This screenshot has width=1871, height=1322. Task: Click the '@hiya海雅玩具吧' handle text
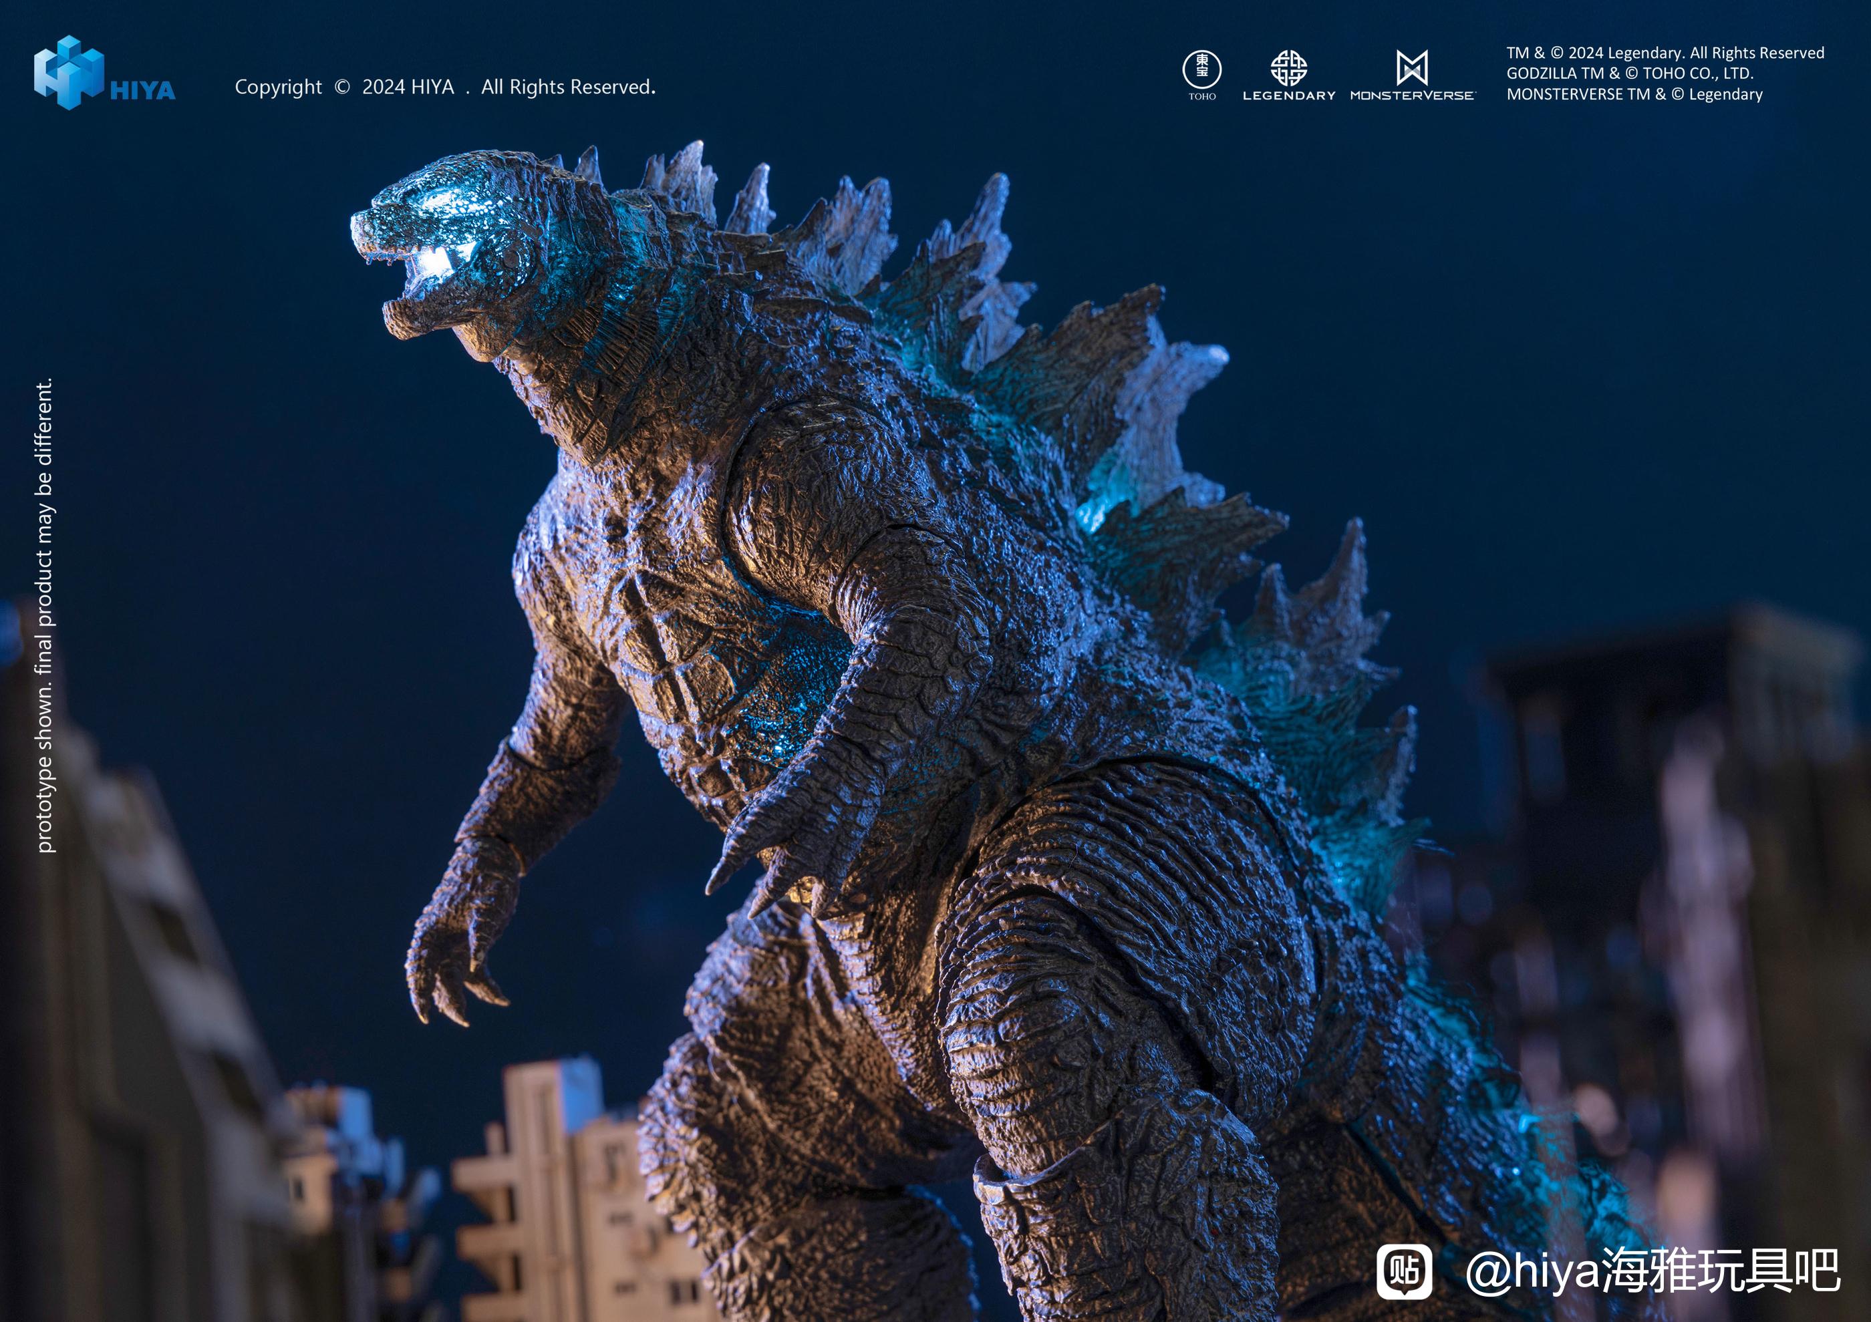[1652, 1271]
